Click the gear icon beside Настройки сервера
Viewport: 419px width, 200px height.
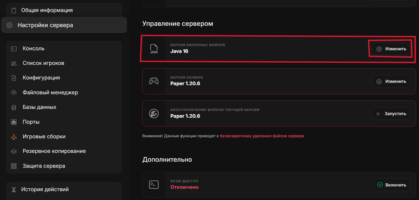point(10,25)
